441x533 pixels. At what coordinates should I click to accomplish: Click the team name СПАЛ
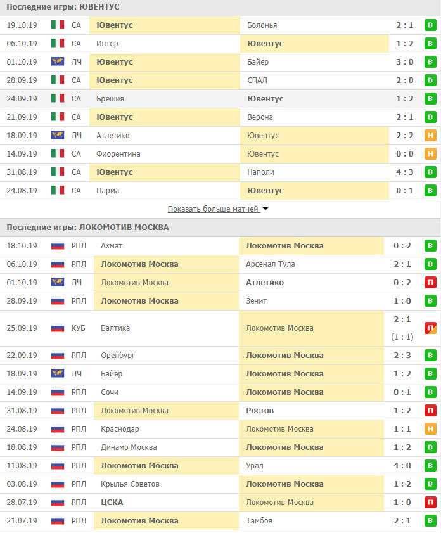tap(257, 80)
